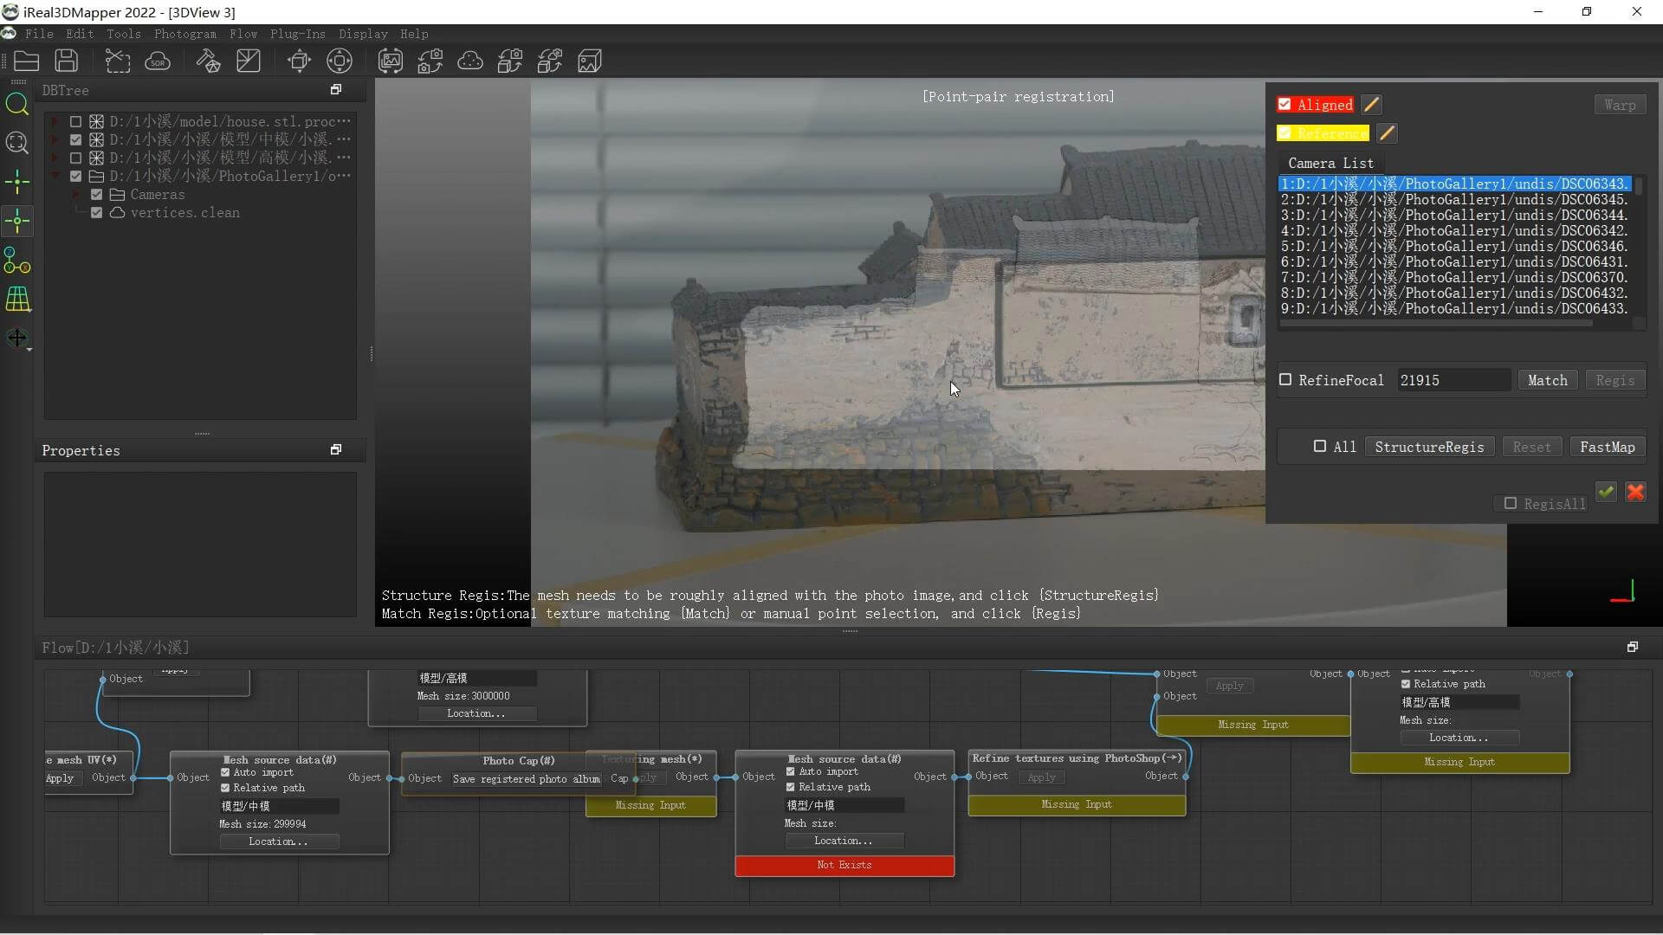Click the pencil icon next to Aligned
1663x935 pixels.
[x=1371, y=105]
